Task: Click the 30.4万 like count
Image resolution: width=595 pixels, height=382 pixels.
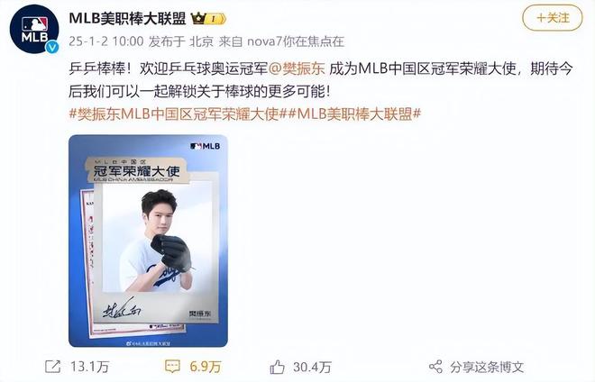Action: coord(312,367)
